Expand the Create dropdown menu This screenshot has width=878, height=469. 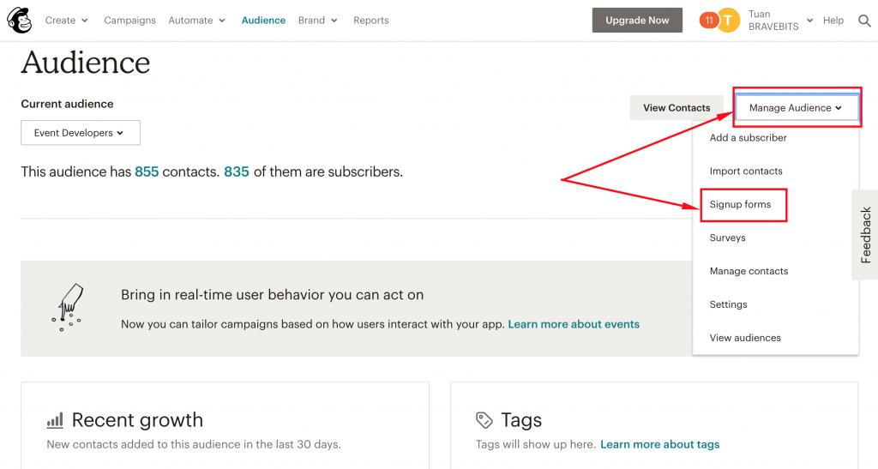tap(66, 20)
